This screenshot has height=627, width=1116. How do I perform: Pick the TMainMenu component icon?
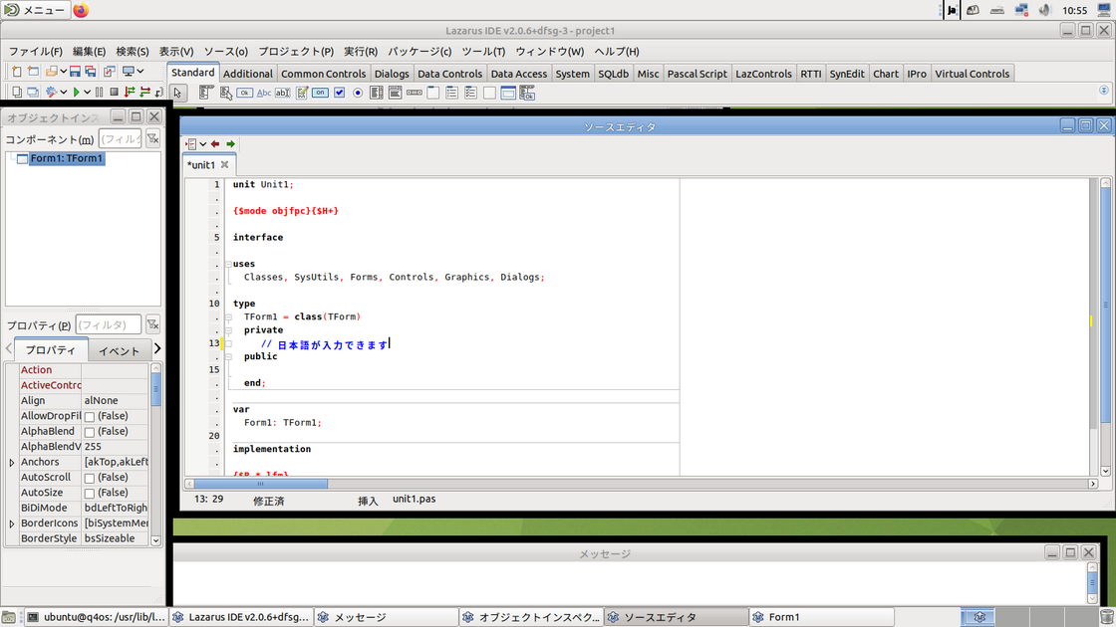[205, 93]
